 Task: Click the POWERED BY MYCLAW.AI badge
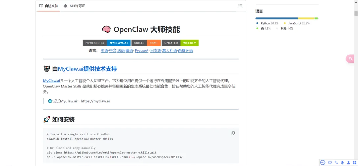(x=107, y=43)
